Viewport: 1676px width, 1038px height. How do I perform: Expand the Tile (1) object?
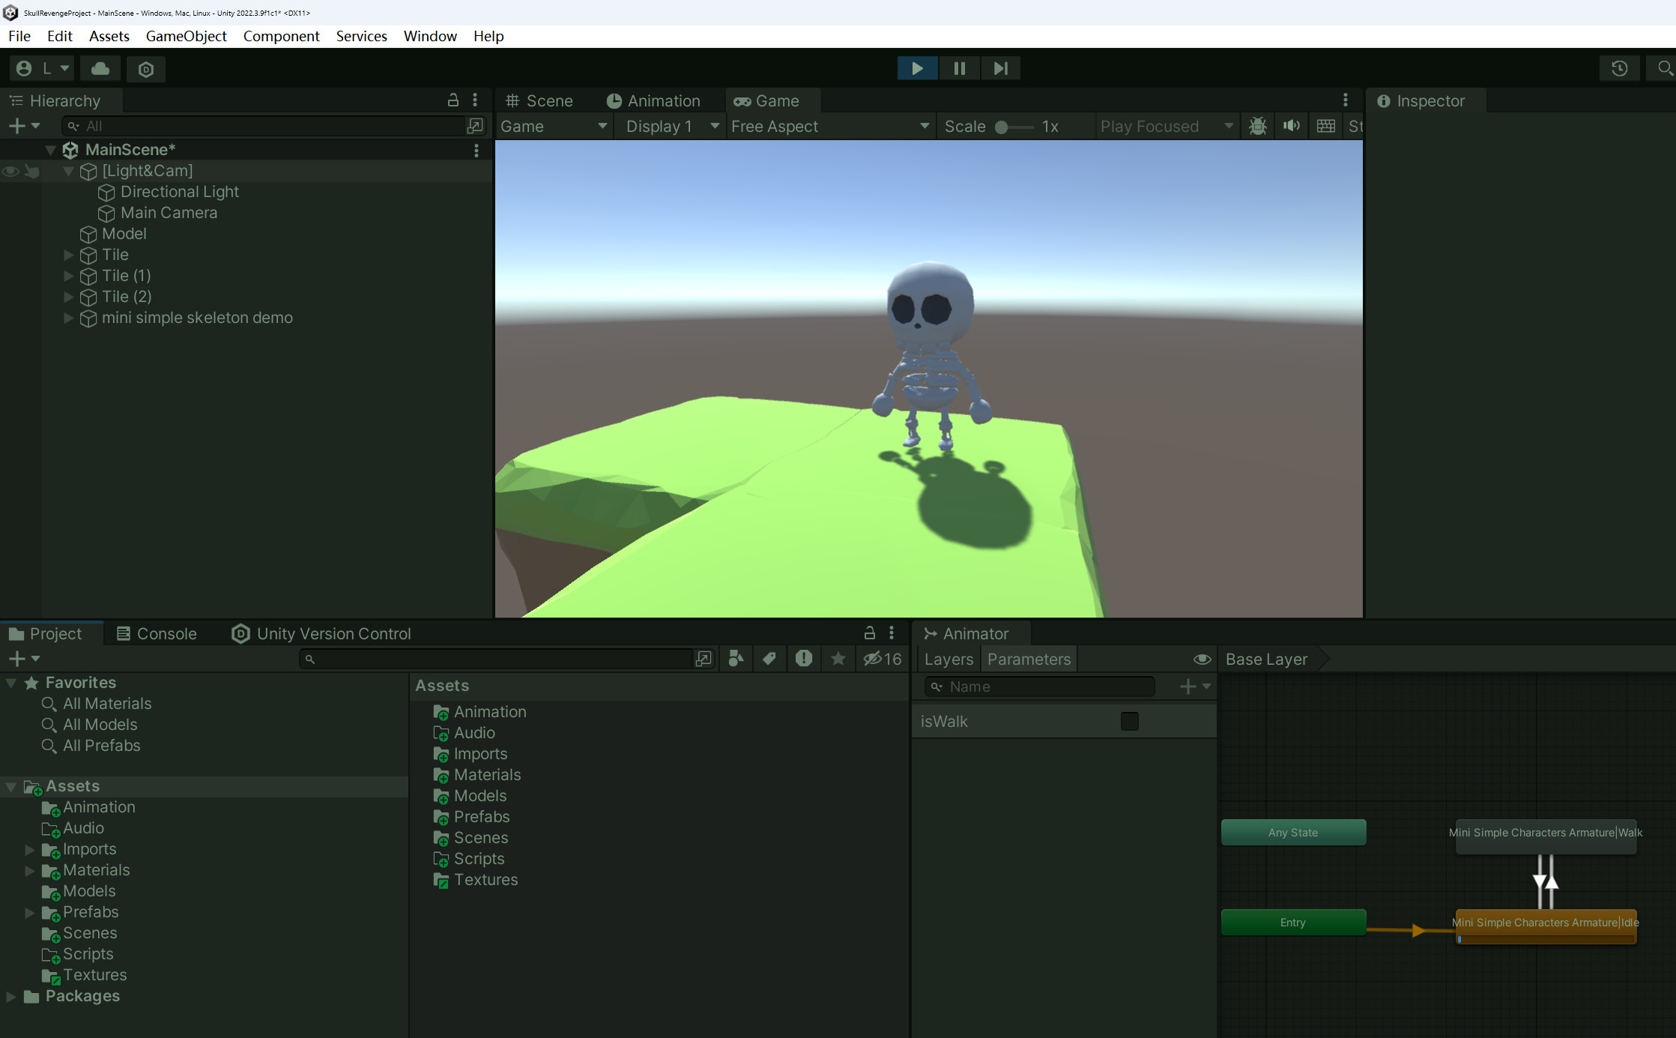point(68,276)
